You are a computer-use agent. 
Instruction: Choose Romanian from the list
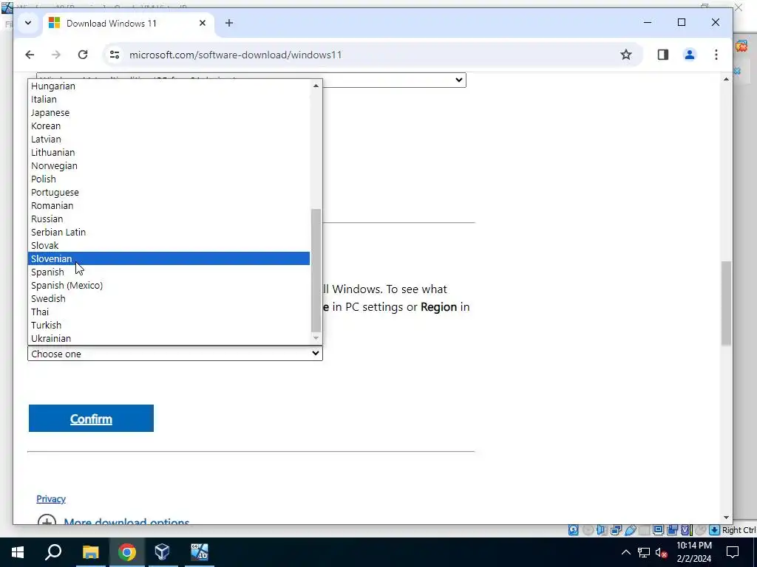[169, 205]
